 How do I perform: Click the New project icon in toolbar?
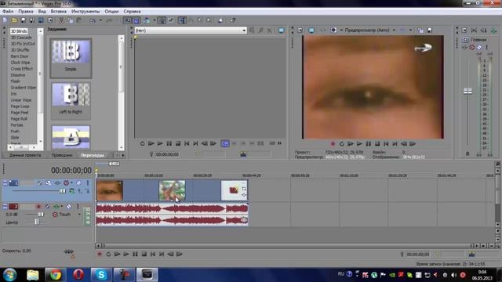(5, 20)
